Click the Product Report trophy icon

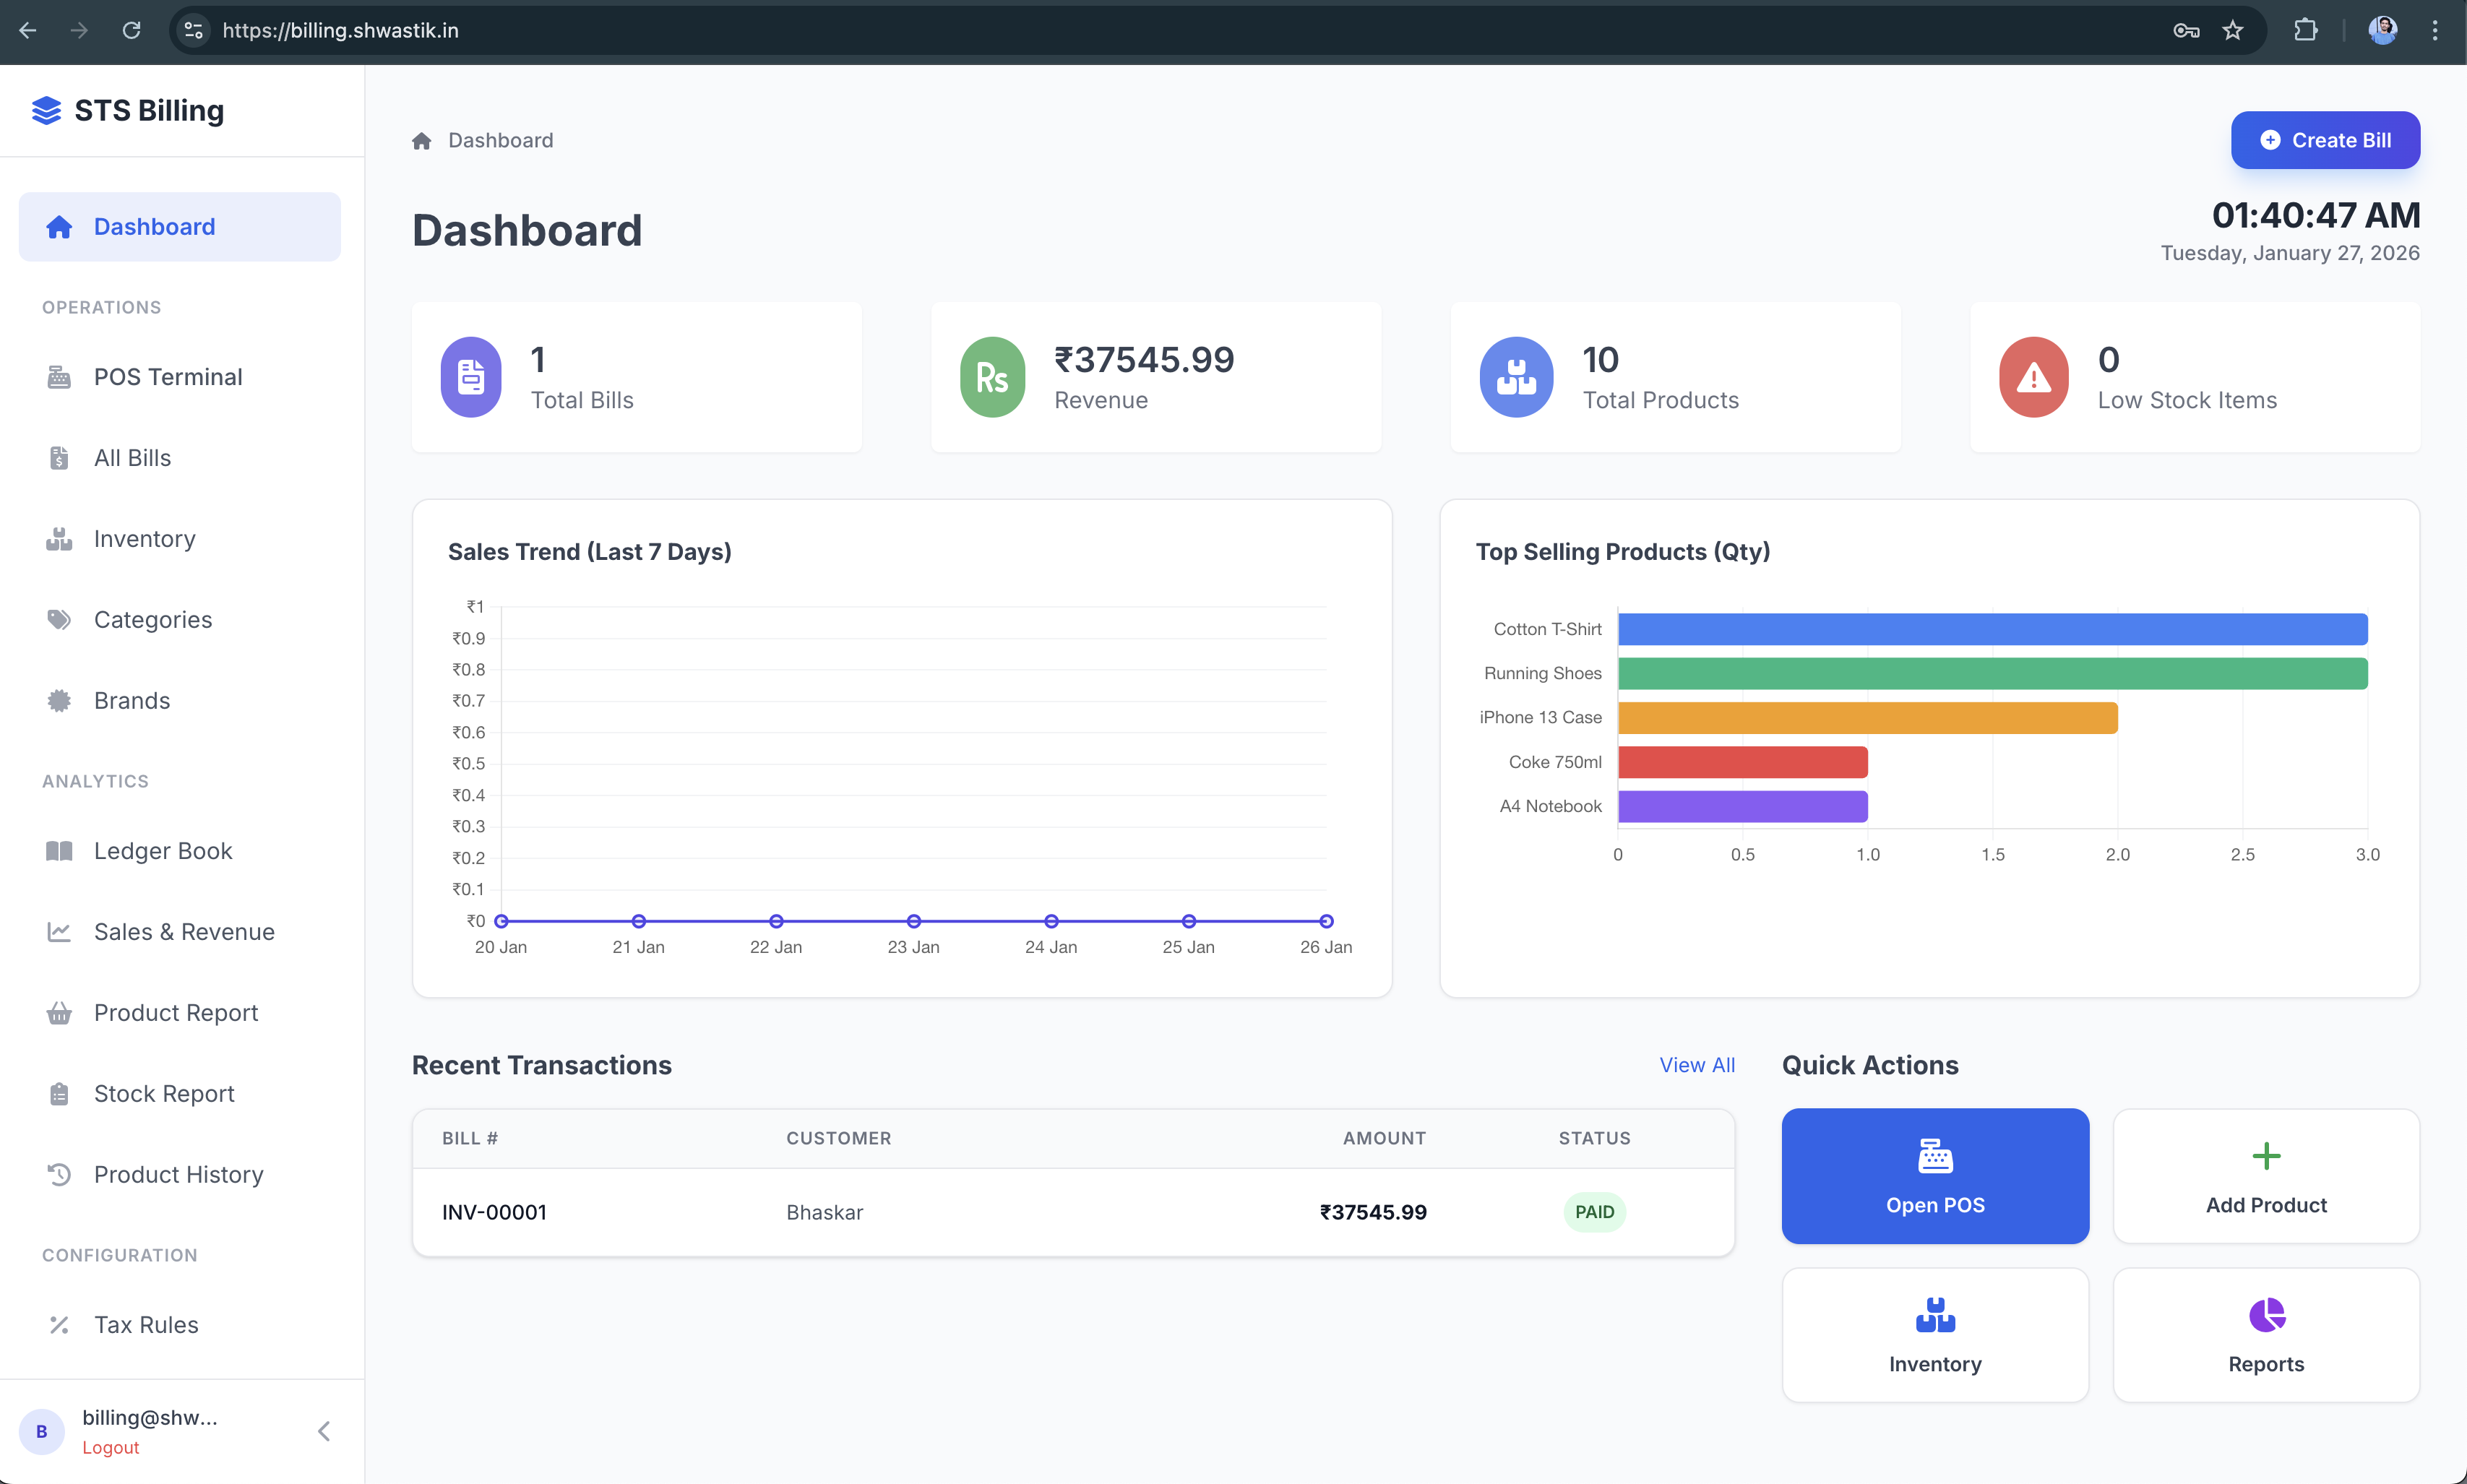pos(59,1012)
